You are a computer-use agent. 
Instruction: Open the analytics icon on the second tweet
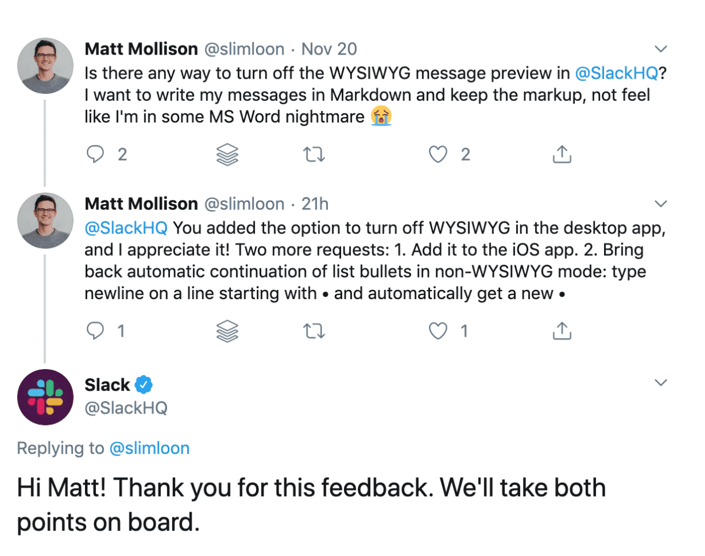227,330
